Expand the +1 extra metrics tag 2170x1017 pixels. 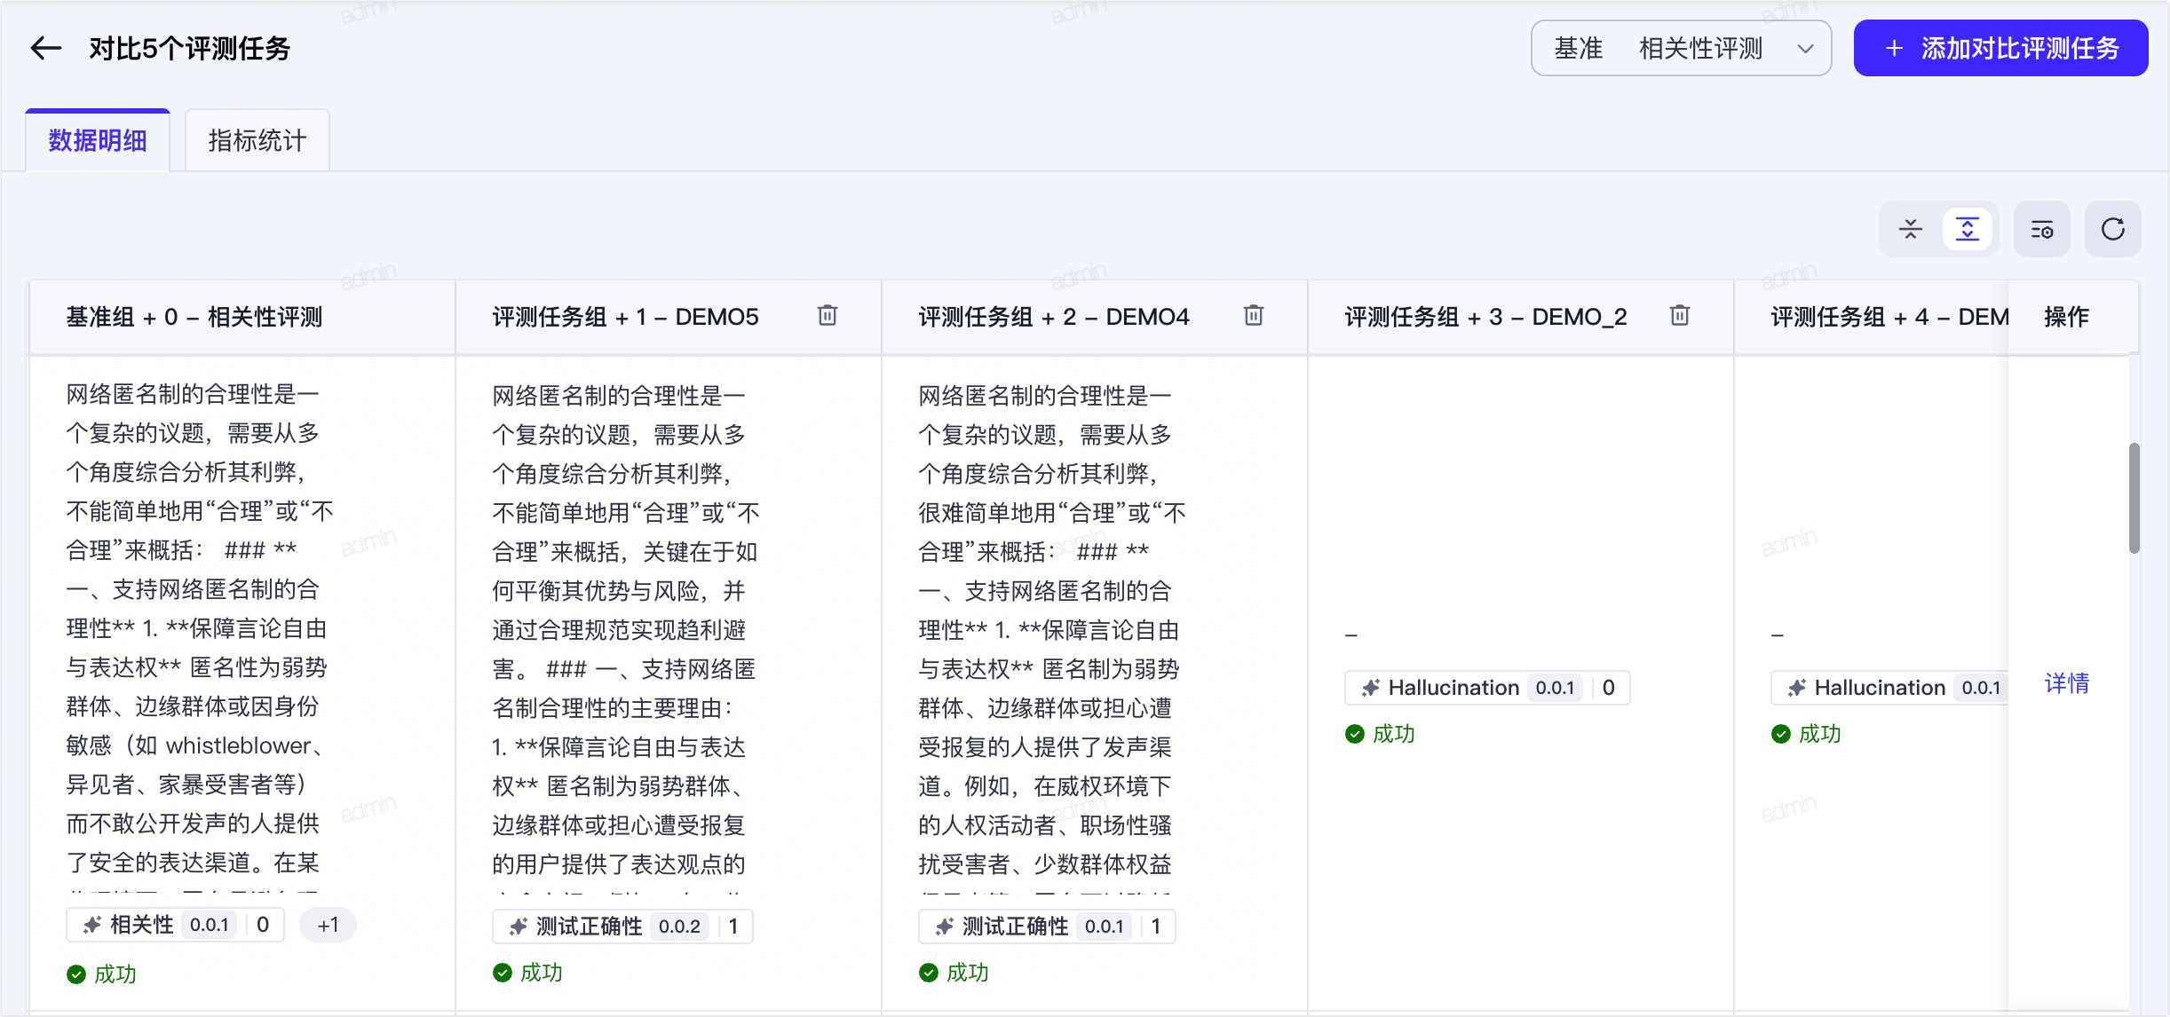(x=329, y=925)
